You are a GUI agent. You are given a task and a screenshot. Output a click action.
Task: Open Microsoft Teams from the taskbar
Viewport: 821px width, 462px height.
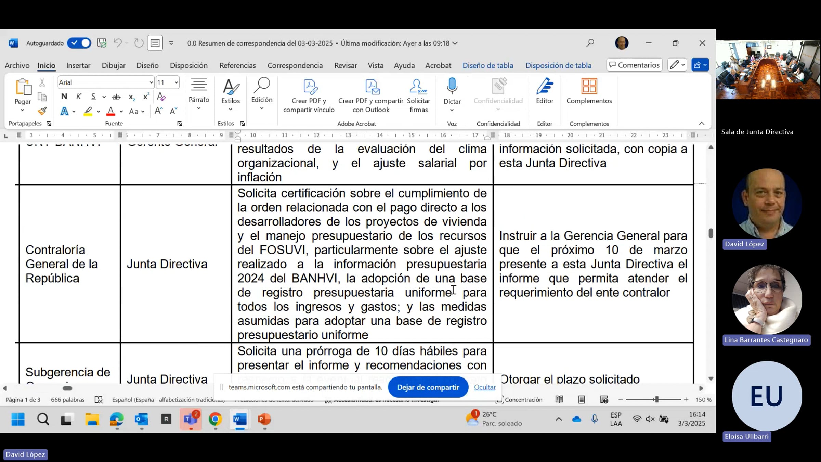pos(190,419)
